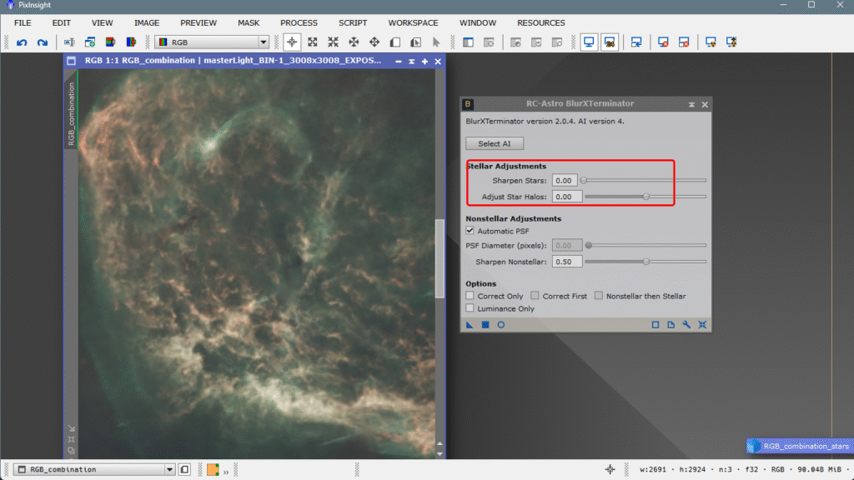This screenshot has width=854, height=480.
Task: Open the VIEW menu
Action: pyautogui.click(x=103, y=22)
